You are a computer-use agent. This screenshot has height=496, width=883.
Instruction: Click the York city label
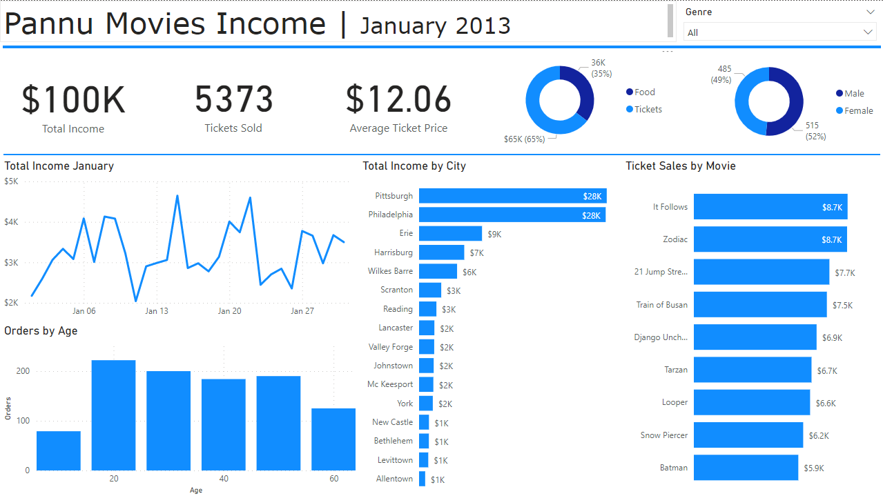[405, 403]
